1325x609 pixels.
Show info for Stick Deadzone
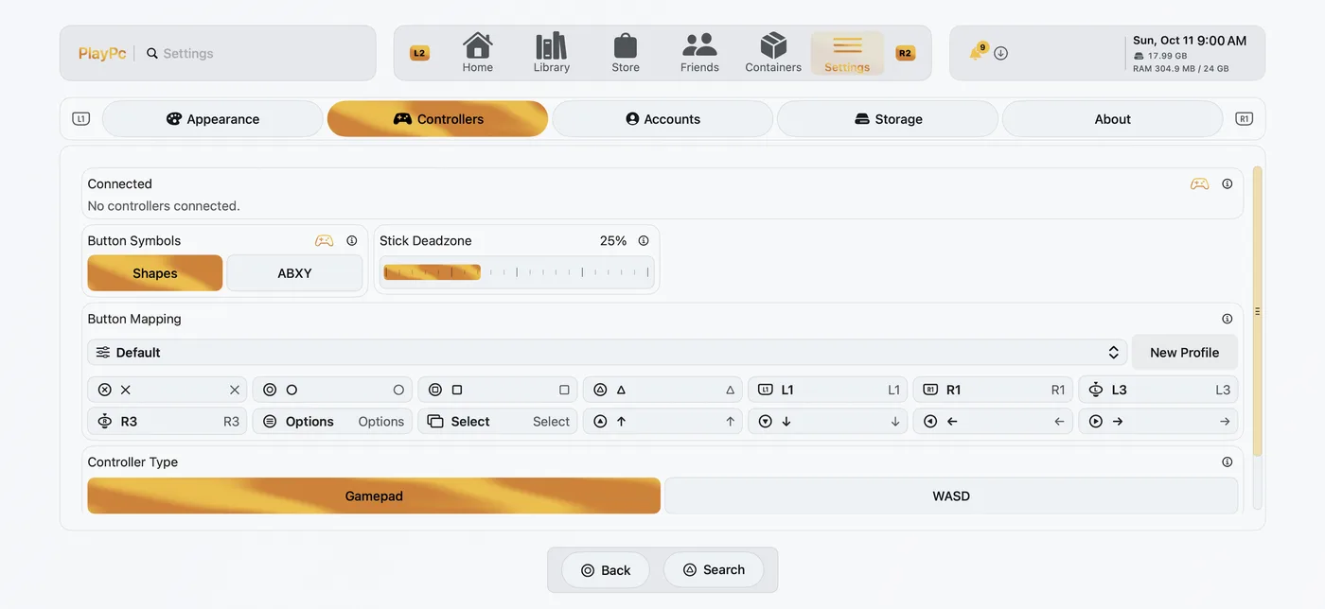(x=644, y=240)
